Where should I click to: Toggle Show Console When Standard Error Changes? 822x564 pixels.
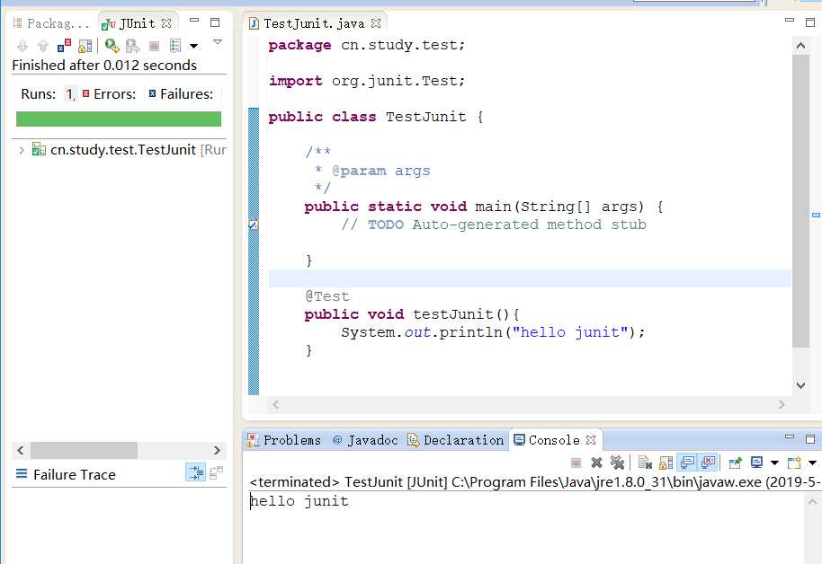(709, 463)
